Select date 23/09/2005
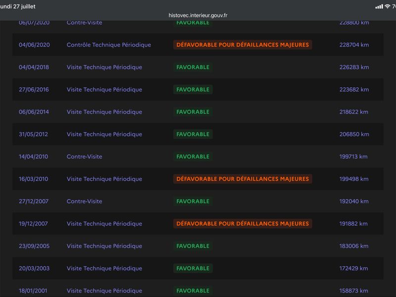 (x=34, y=246)
